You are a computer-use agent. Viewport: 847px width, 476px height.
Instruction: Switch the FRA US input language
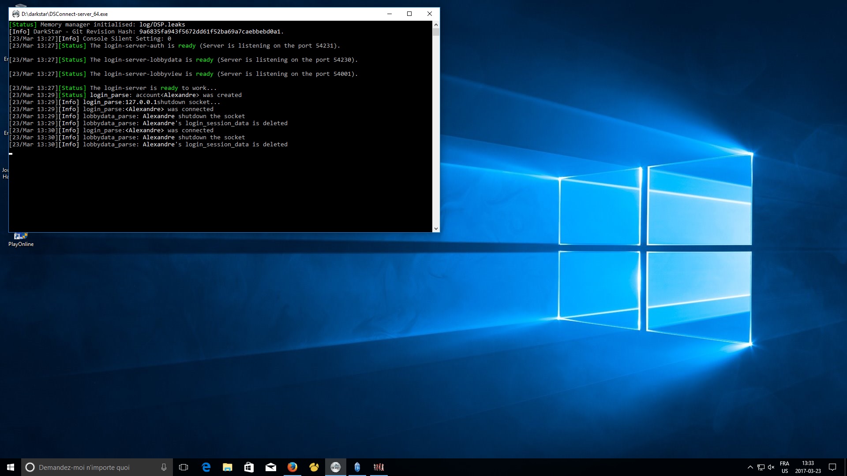point(784,467)
